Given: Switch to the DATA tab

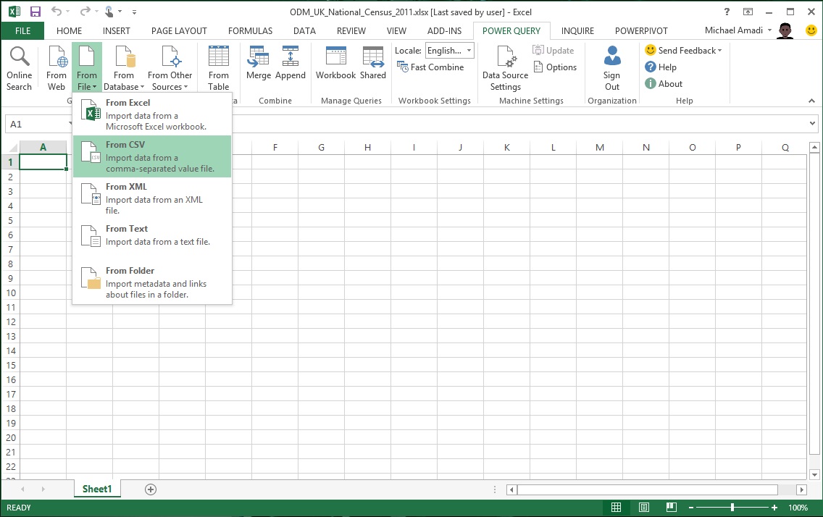Looking at the screenshot, I should [304, 31].
